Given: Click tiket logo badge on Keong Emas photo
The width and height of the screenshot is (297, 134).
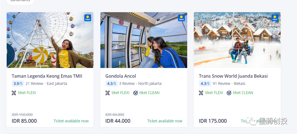Looking at the screenshot, I should point(88,18).
